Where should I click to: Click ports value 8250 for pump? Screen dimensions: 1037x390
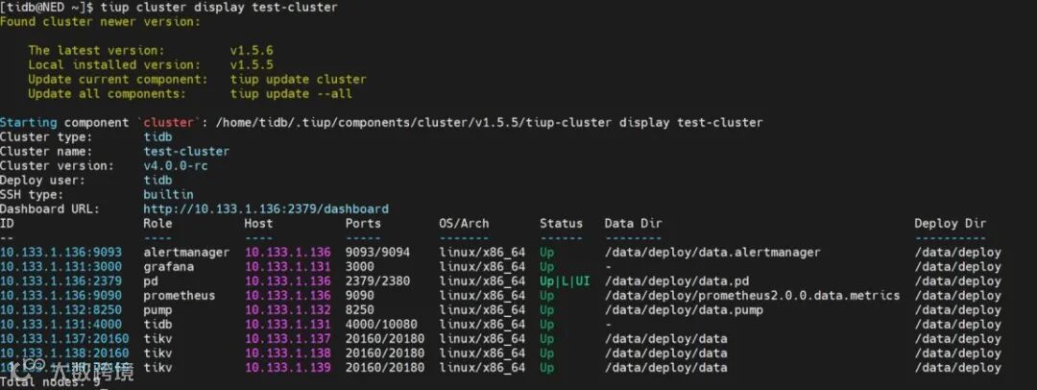(x=360, y=310)
